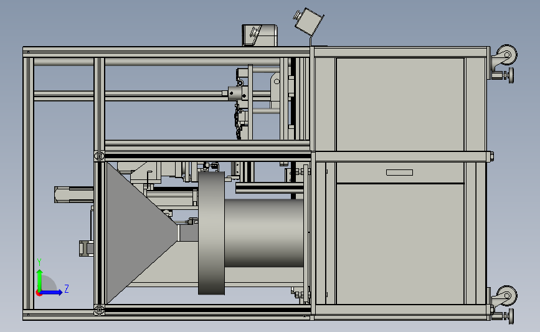Select the pneumatic cylinder protruding left of cone
This screenshot has width=540, height=332.
(x=73, y=194)
